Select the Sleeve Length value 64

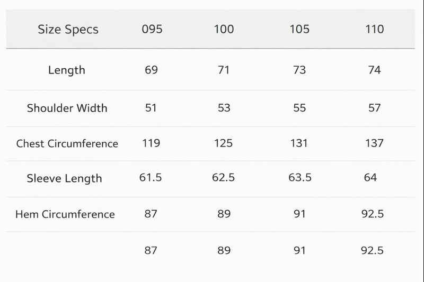(x=370, y=178)
